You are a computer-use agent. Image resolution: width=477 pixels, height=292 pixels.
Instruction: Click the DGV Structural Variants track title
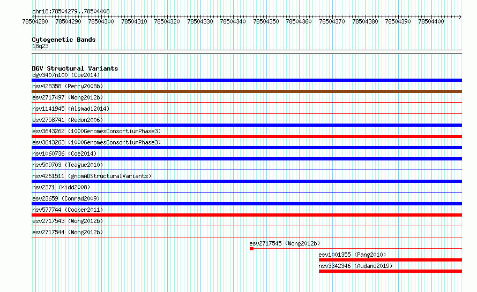coord(75,68)
